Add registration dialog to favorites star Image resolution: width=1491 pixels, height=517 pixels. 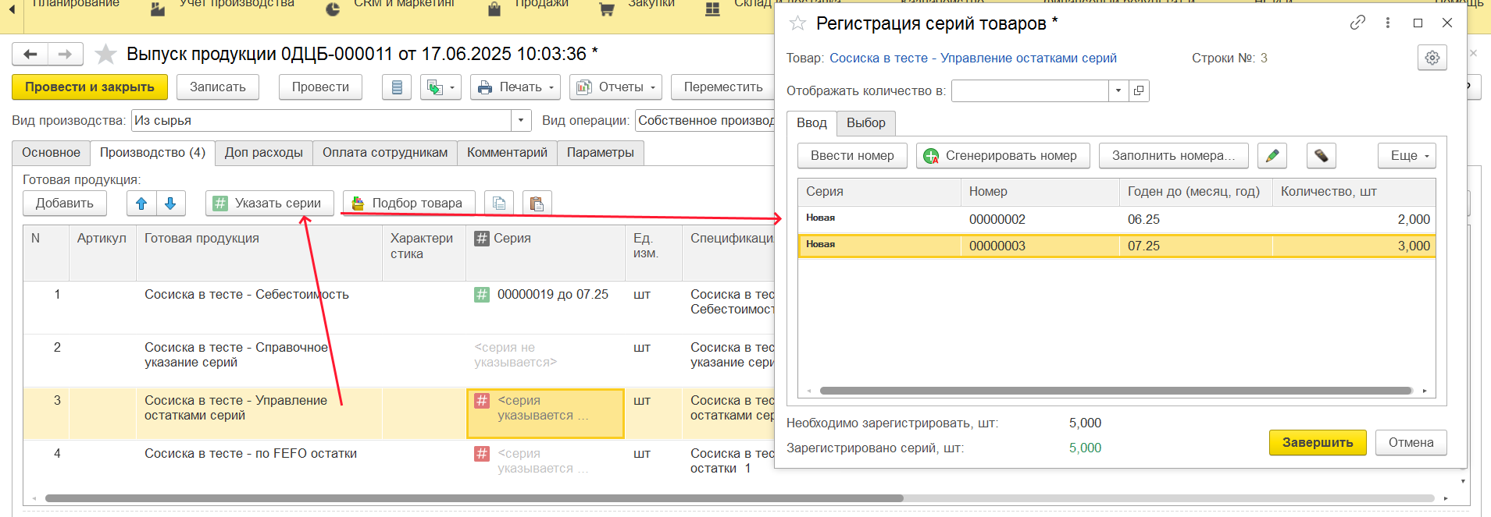tap(797, 23)
